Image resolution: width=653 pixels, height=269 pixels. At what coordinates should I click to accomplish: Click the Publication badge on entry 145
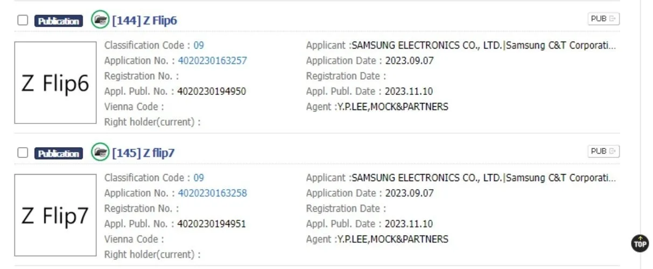tap(59, 154)
